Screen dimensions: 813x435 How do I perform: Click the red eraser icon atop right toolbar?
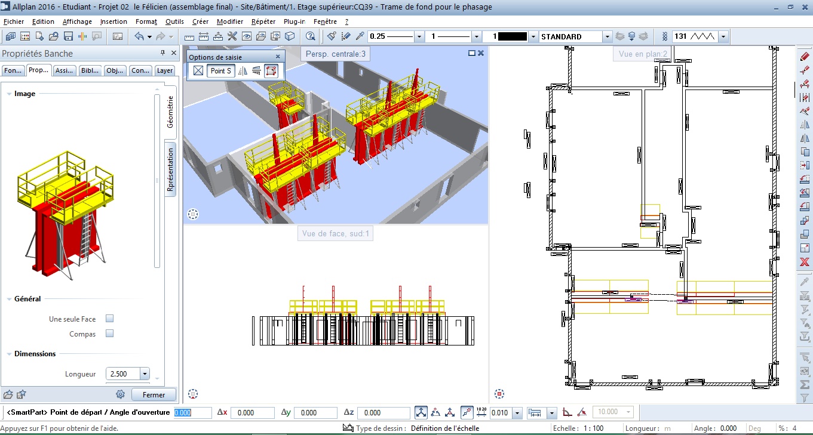[805, 57]
